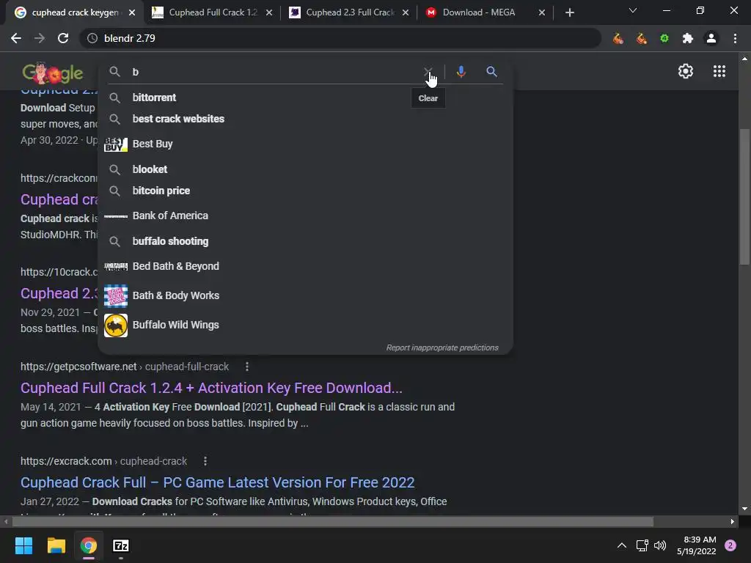Select the 'best crack websites' suggestion

[305, 119]
